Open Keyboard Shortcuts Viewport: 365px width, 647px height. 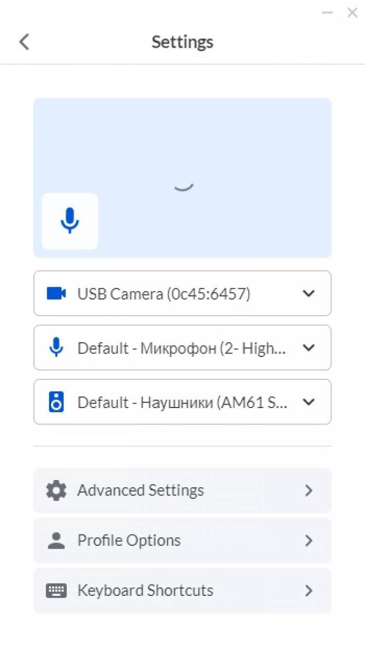(145, 591)
